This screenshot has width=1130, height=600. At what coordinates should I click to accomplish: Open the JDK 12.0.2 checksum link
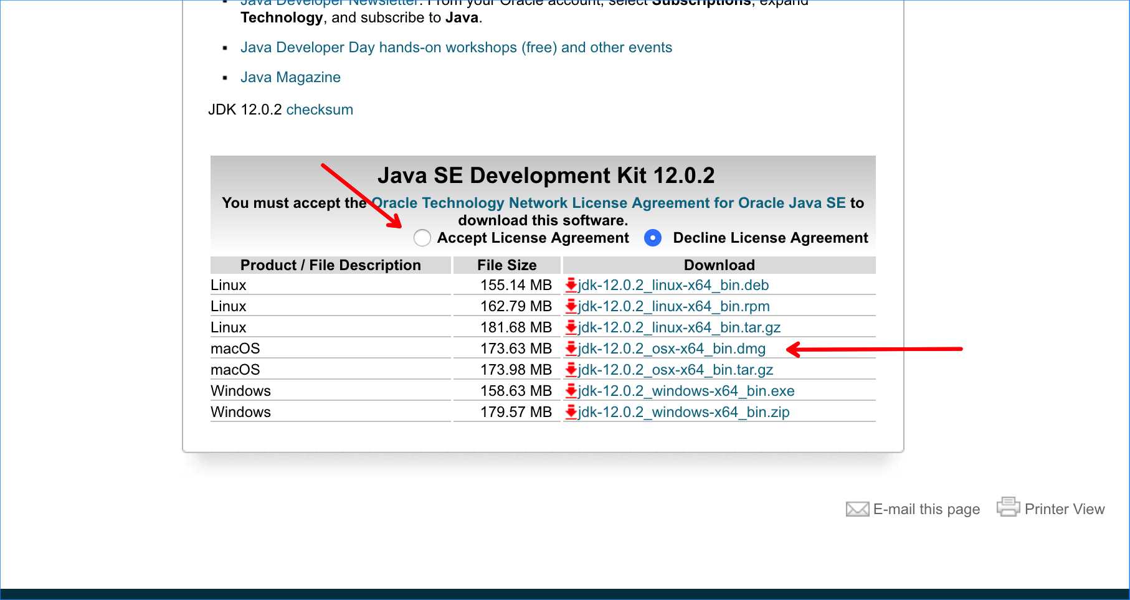(320, 110)
